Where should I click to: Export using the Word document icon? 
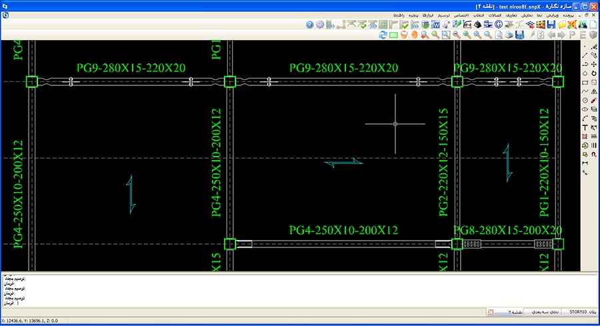click(x=435, y=25)
